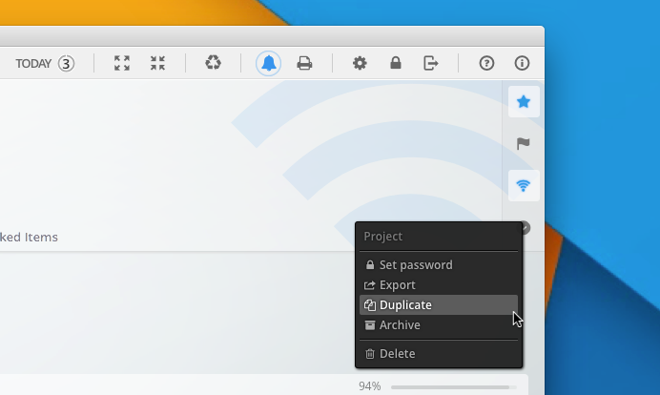Choose Export from the Project menu
Image resolution: width=660 pixels, height=395 pixels.
[398, 285]
